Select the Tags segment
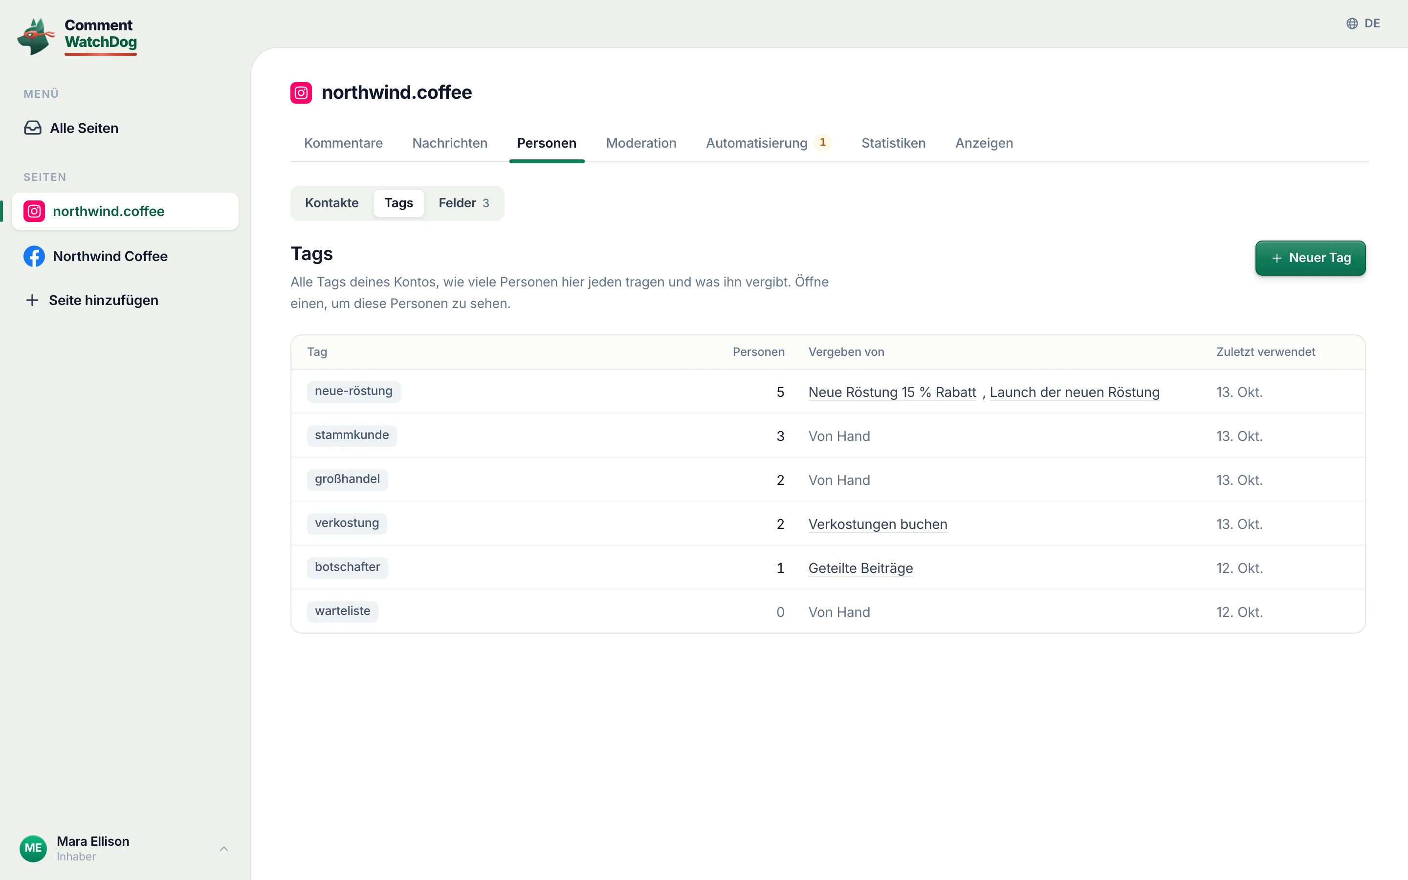The image size is (1408, 880). click(398, 203)
